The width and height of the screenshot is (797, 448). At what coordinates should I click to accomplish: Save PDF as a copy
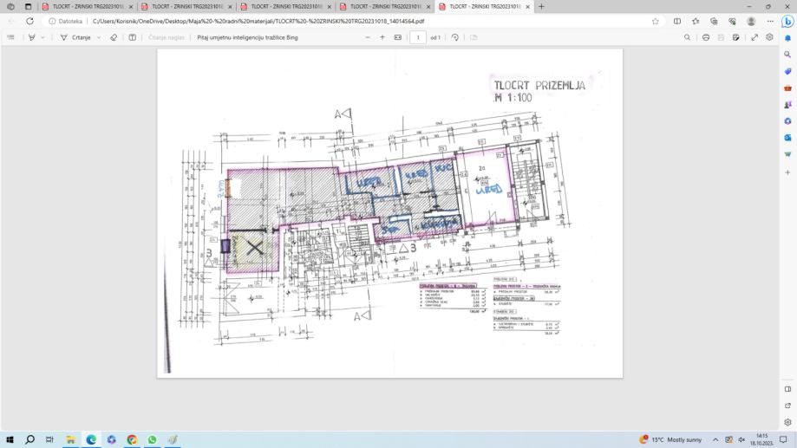coord(735,37)
